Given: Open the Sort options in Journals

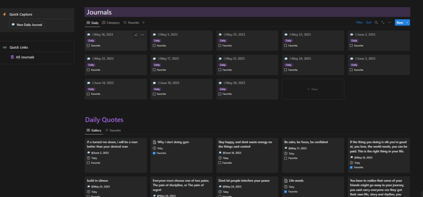Looking at the screenshot, I should coord(369,23).
